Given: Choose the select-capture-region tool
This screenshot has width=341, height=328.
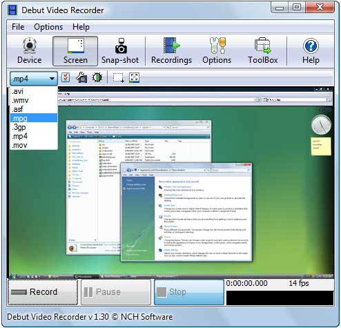Looking at the screenshot, I should 119,78.
